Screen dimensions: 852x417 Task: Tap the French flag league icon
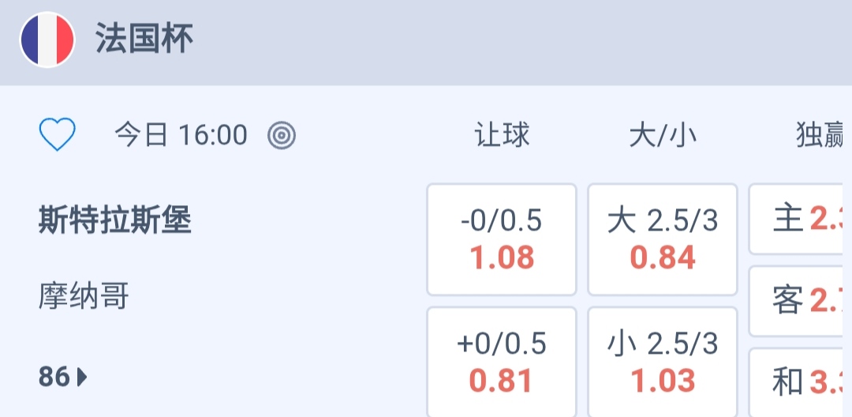[x=47, y=39]
